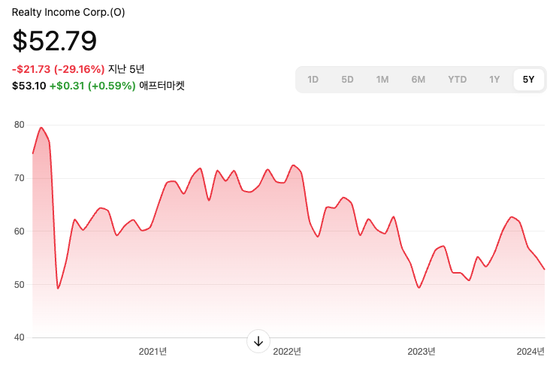The height and width of the screenshot is (366, 550).
Task: Click the -$21.73 (-29.16%) change value
Action: pyautogui.click(x=58, y=69)
